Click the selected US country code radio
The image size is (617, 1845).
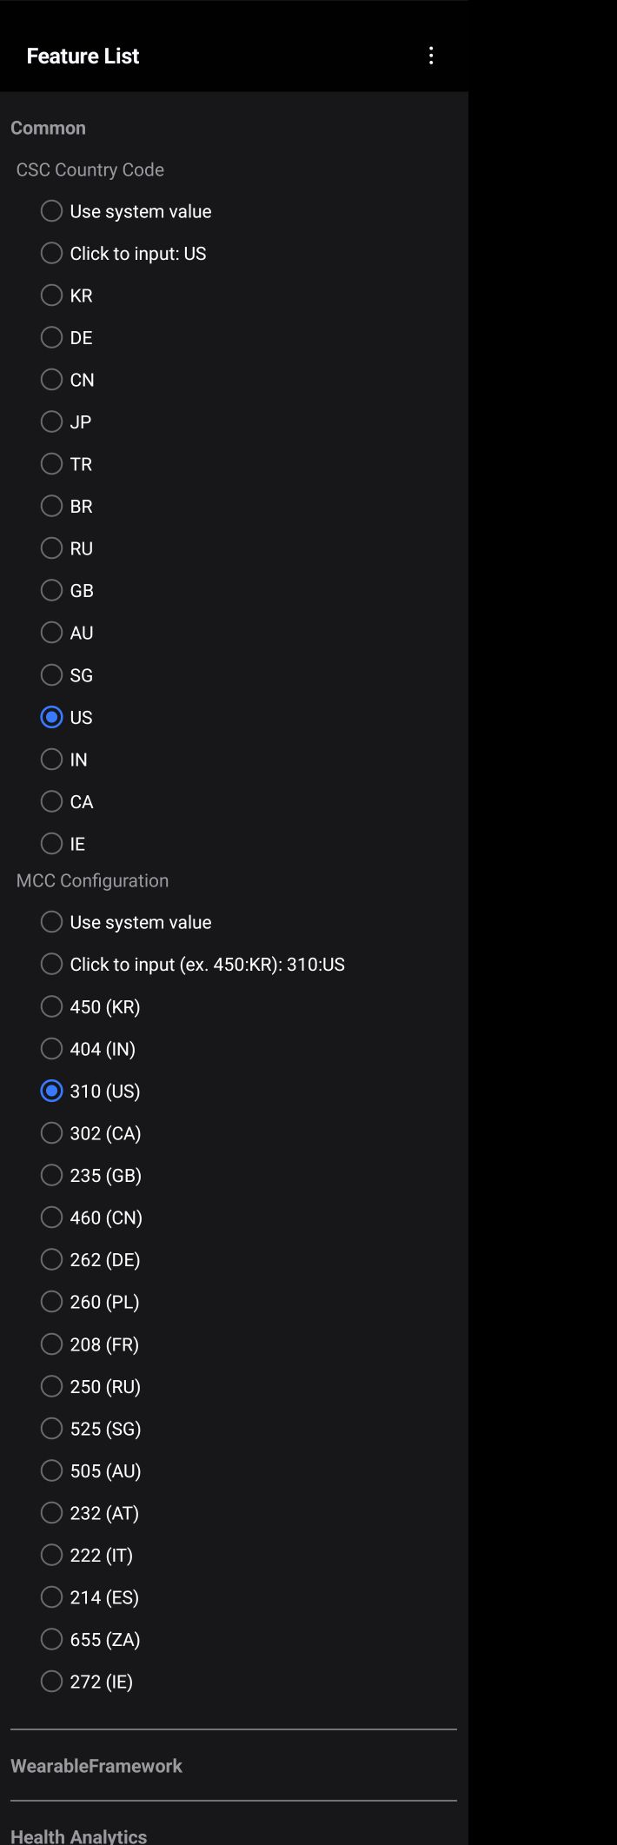[x=52, y=717]
